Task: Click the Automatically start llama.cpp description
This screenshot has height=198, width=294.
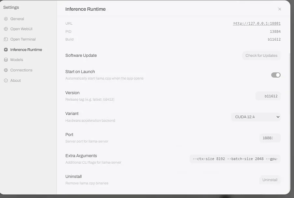Action: pos(104,79)
